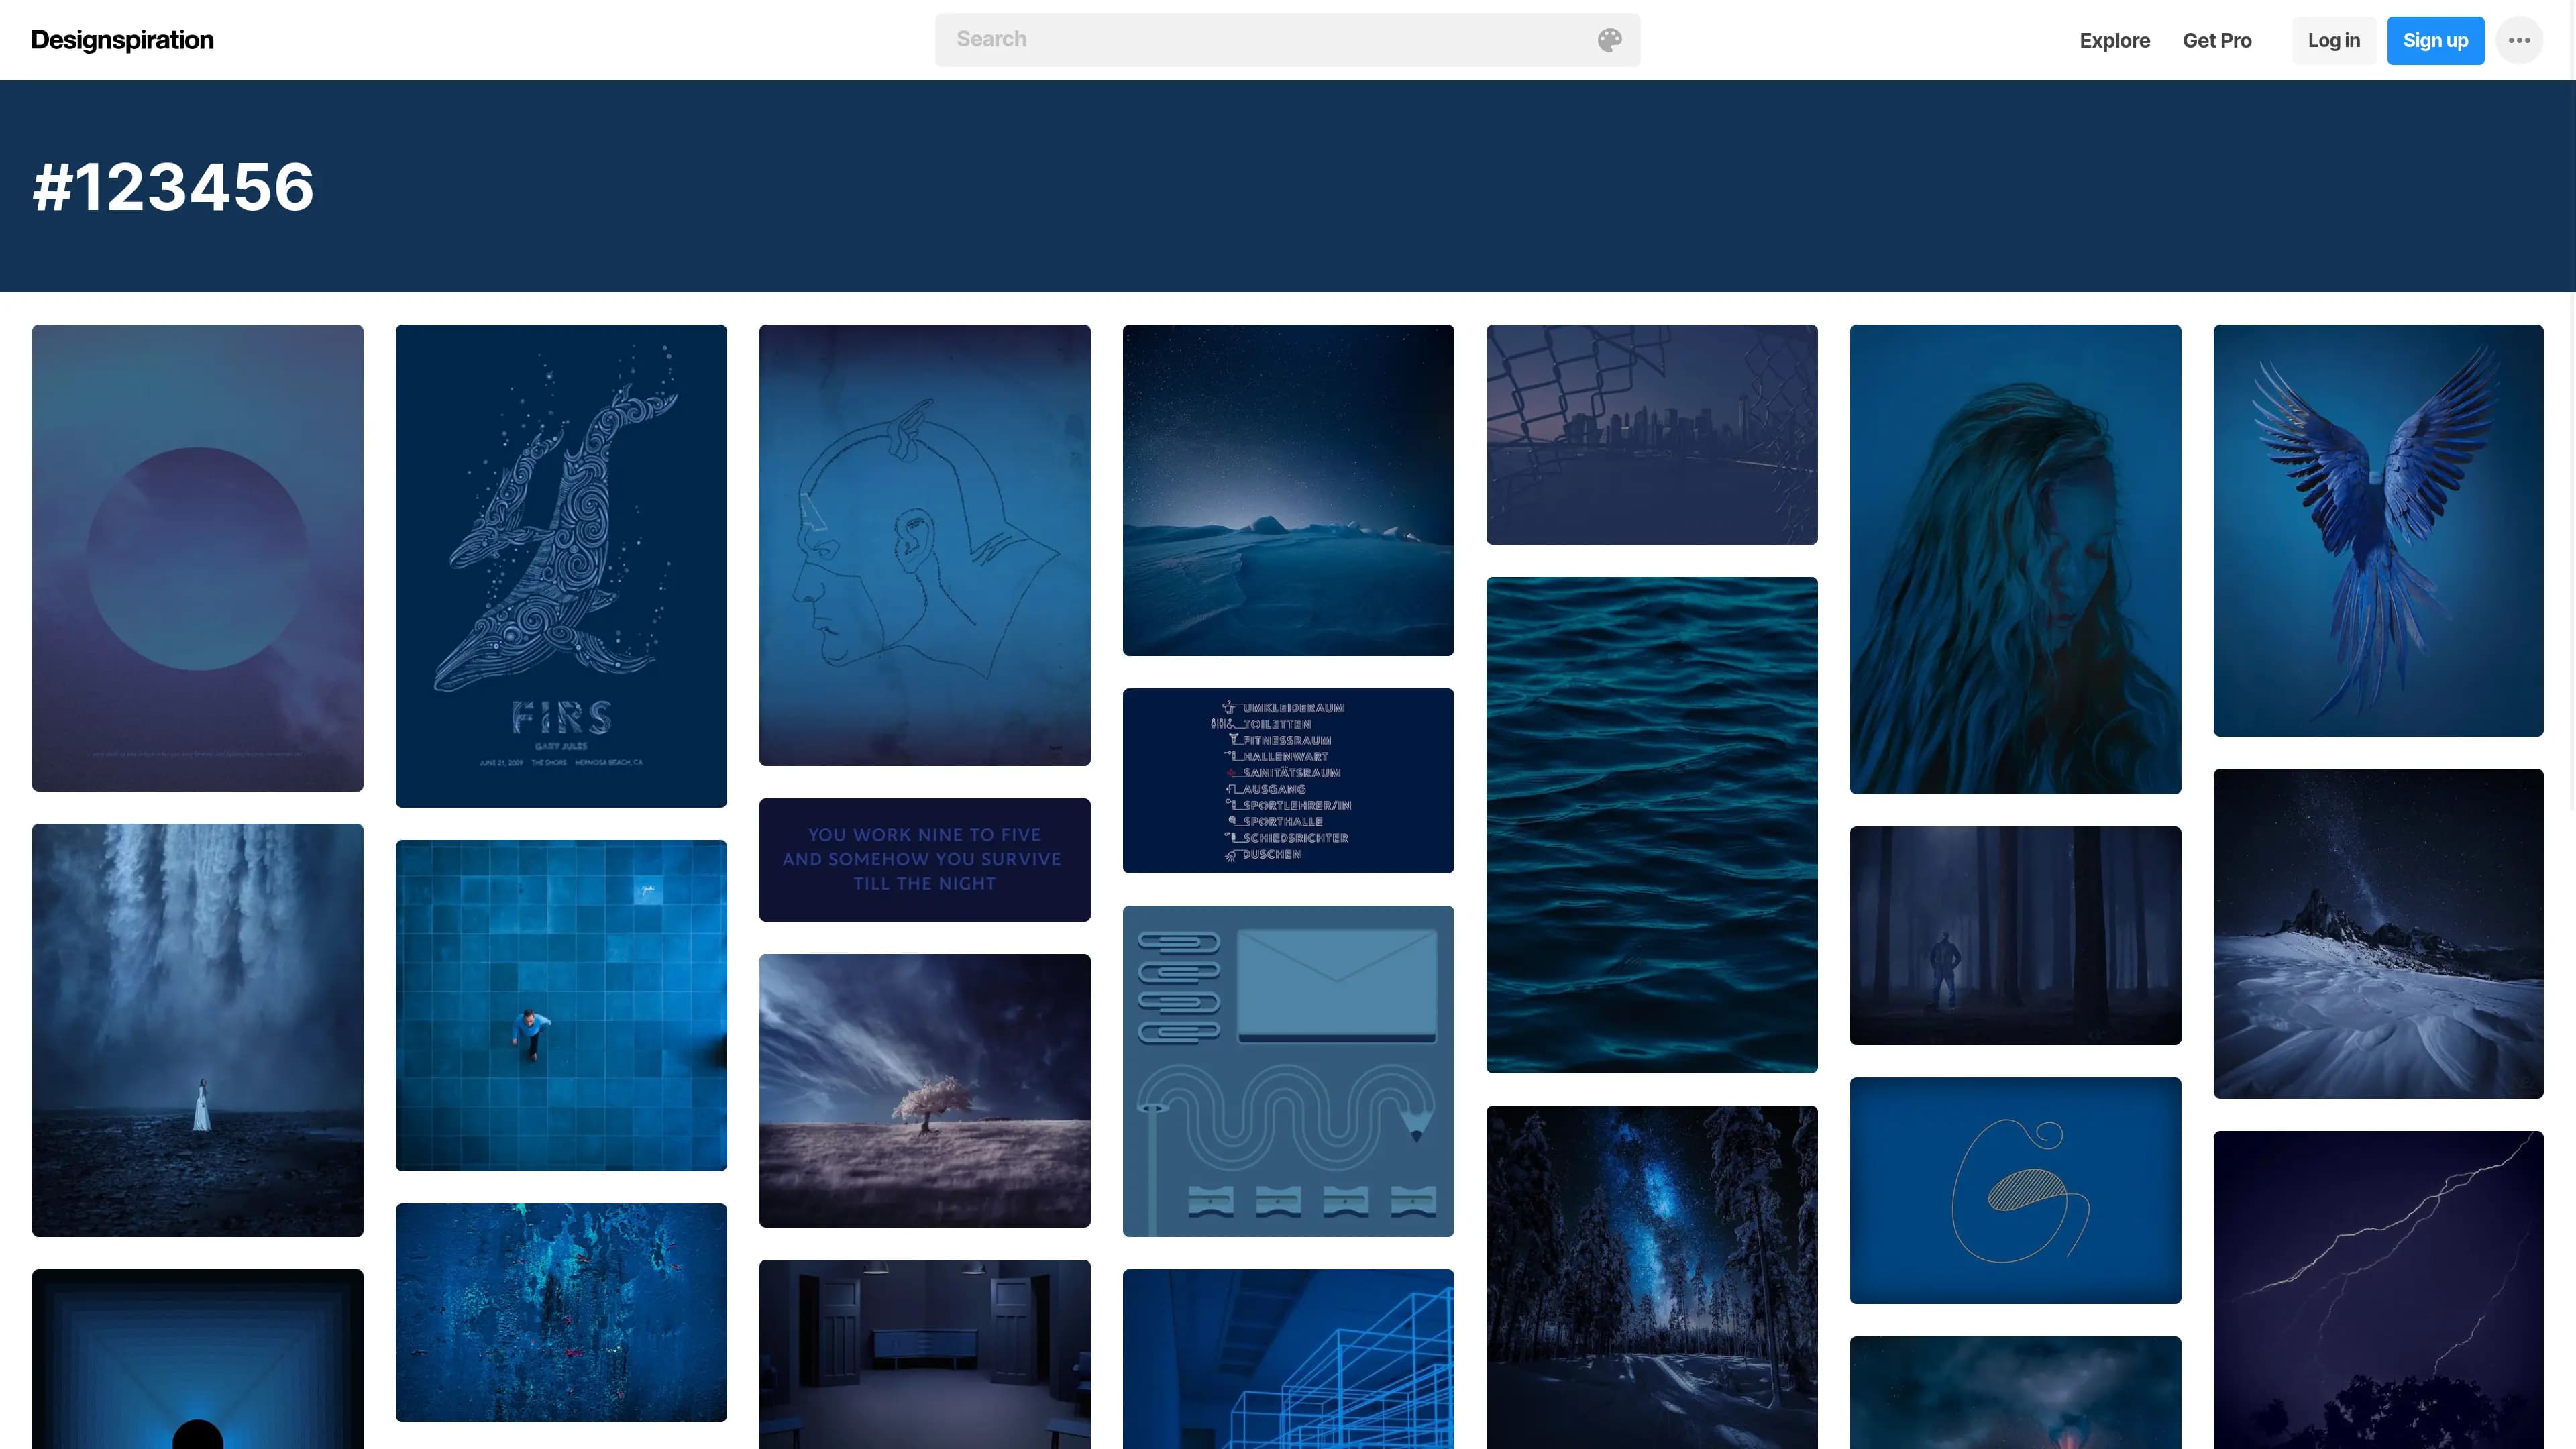Open the lone tree in field thumbnail

point(924,1090)
